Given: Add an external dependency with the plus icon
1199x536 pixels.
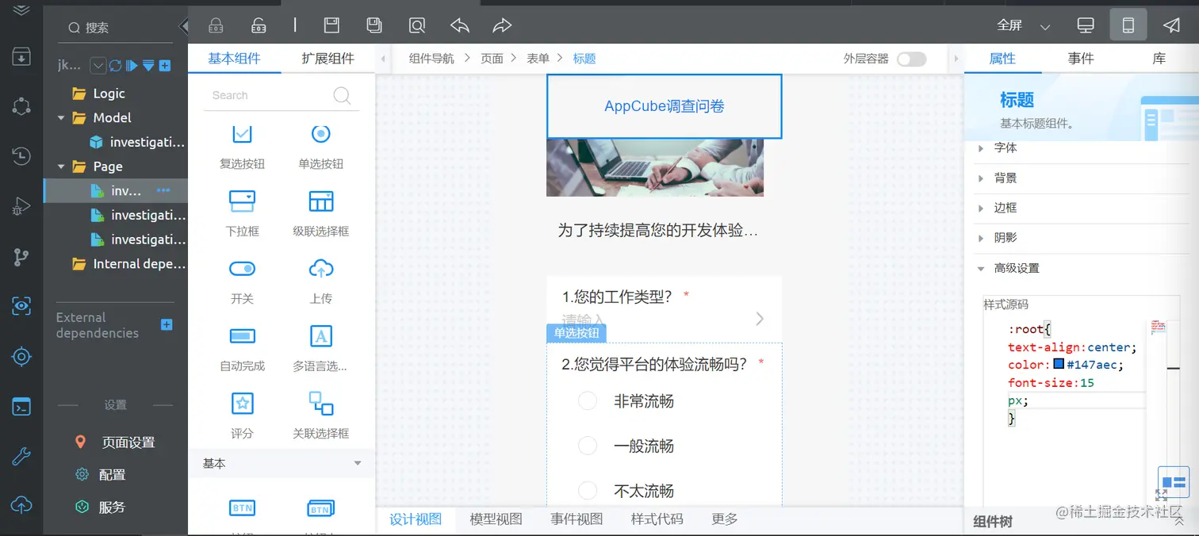Looking at the screenshot, I should (167, 324).
